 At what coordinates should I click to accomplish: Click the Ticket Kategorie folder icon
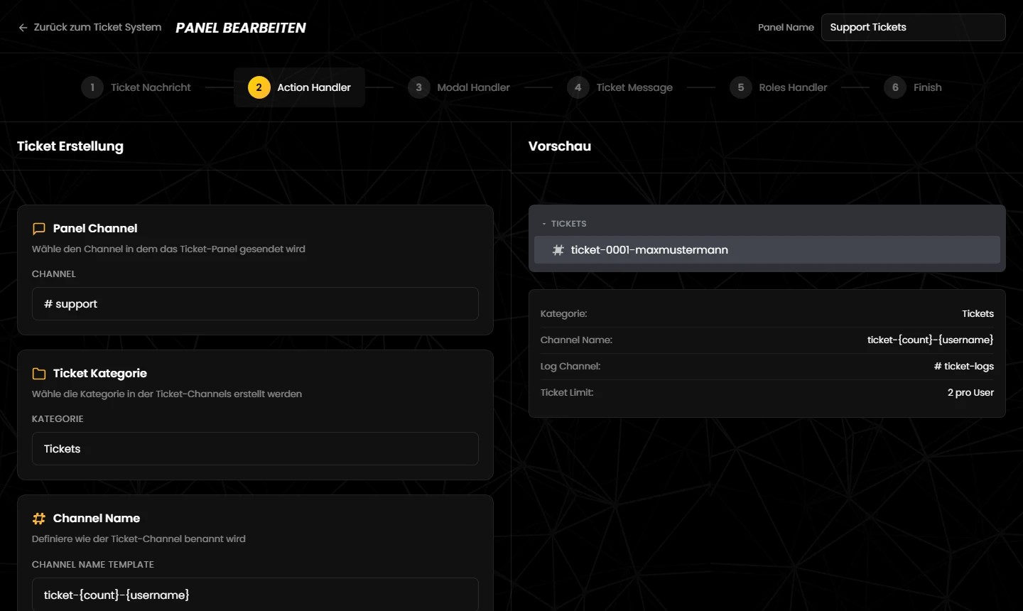pyautogui.click(x=39, y=374)
